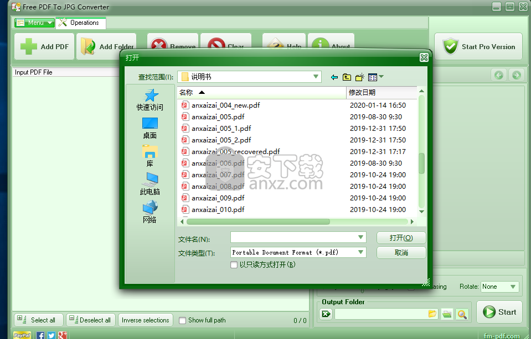531x339 pixels.
Task: Click the Start conversion button
Action: (499, 312)
